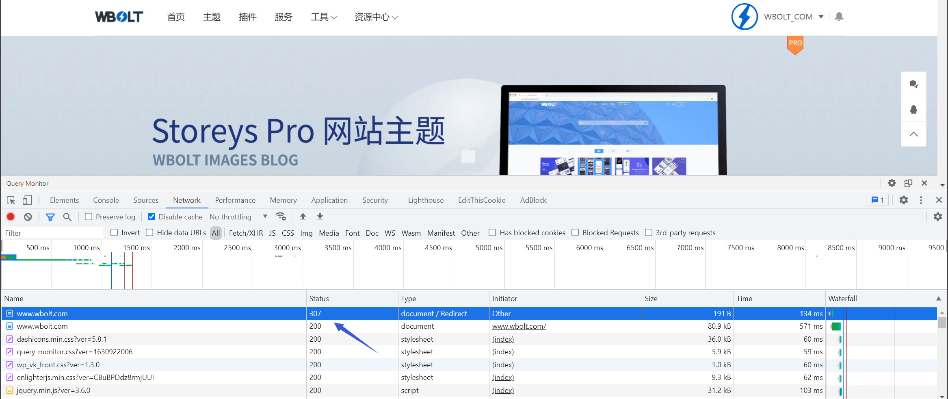This screenshot has width=948, height=399.
Task: Click the Import HAR upload arrow
Action: point(303,217)
